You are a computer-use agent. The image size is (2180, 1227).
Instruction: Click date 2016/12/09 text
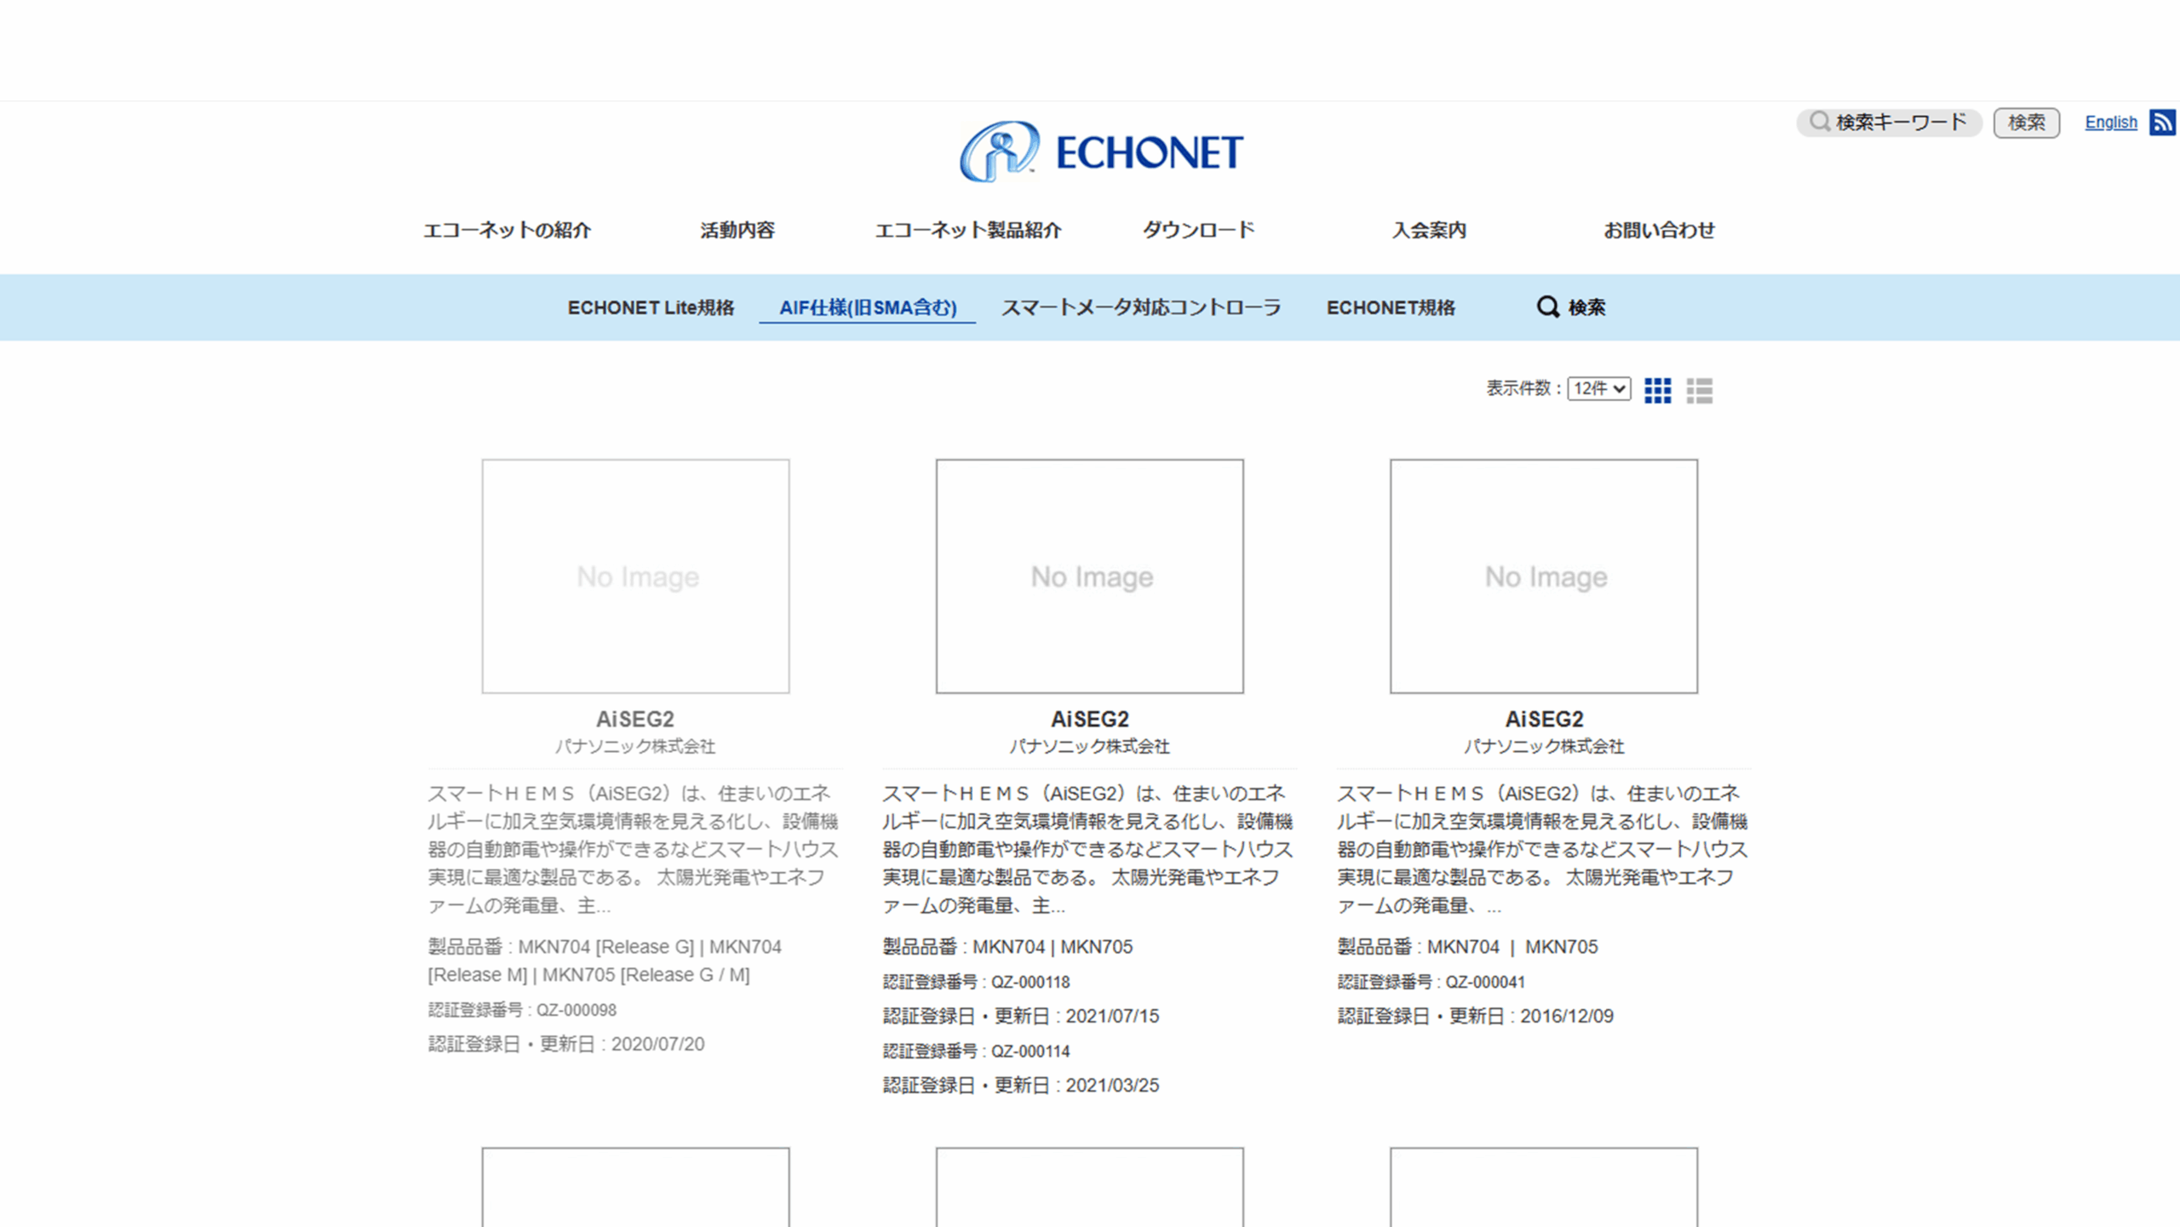[1567, 1017]
